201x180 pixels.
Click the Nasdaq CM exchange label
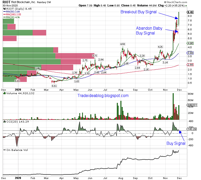44,2
